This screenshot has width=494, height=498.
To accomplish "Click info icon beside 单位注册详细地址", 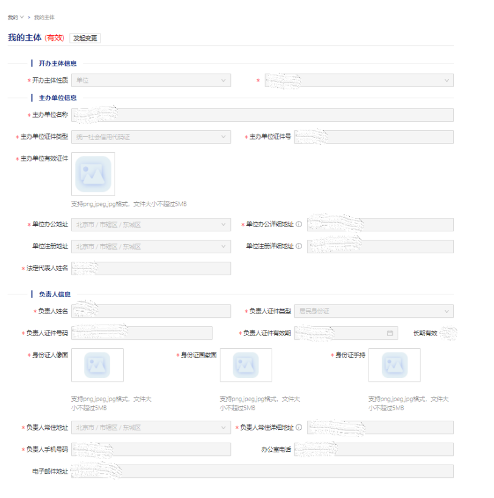I will pyautogui.click(x=299, y=247).
